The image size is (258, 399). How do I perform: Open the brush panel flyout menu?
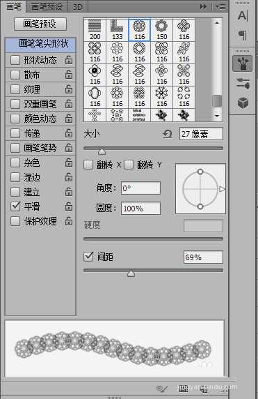220,7
